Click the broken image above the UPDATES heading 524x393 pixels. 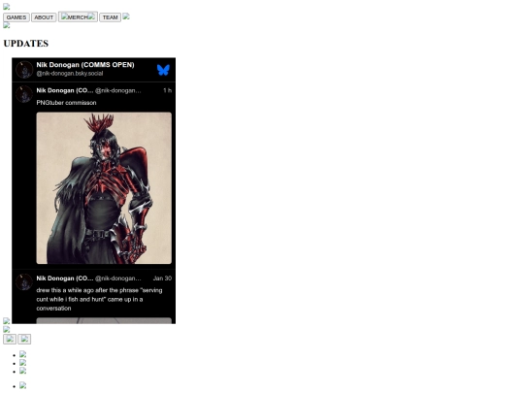(7, 25)
